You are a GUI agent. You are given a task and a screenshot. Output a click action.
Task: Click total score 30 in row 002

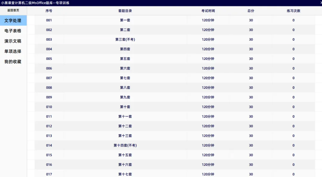251,30
